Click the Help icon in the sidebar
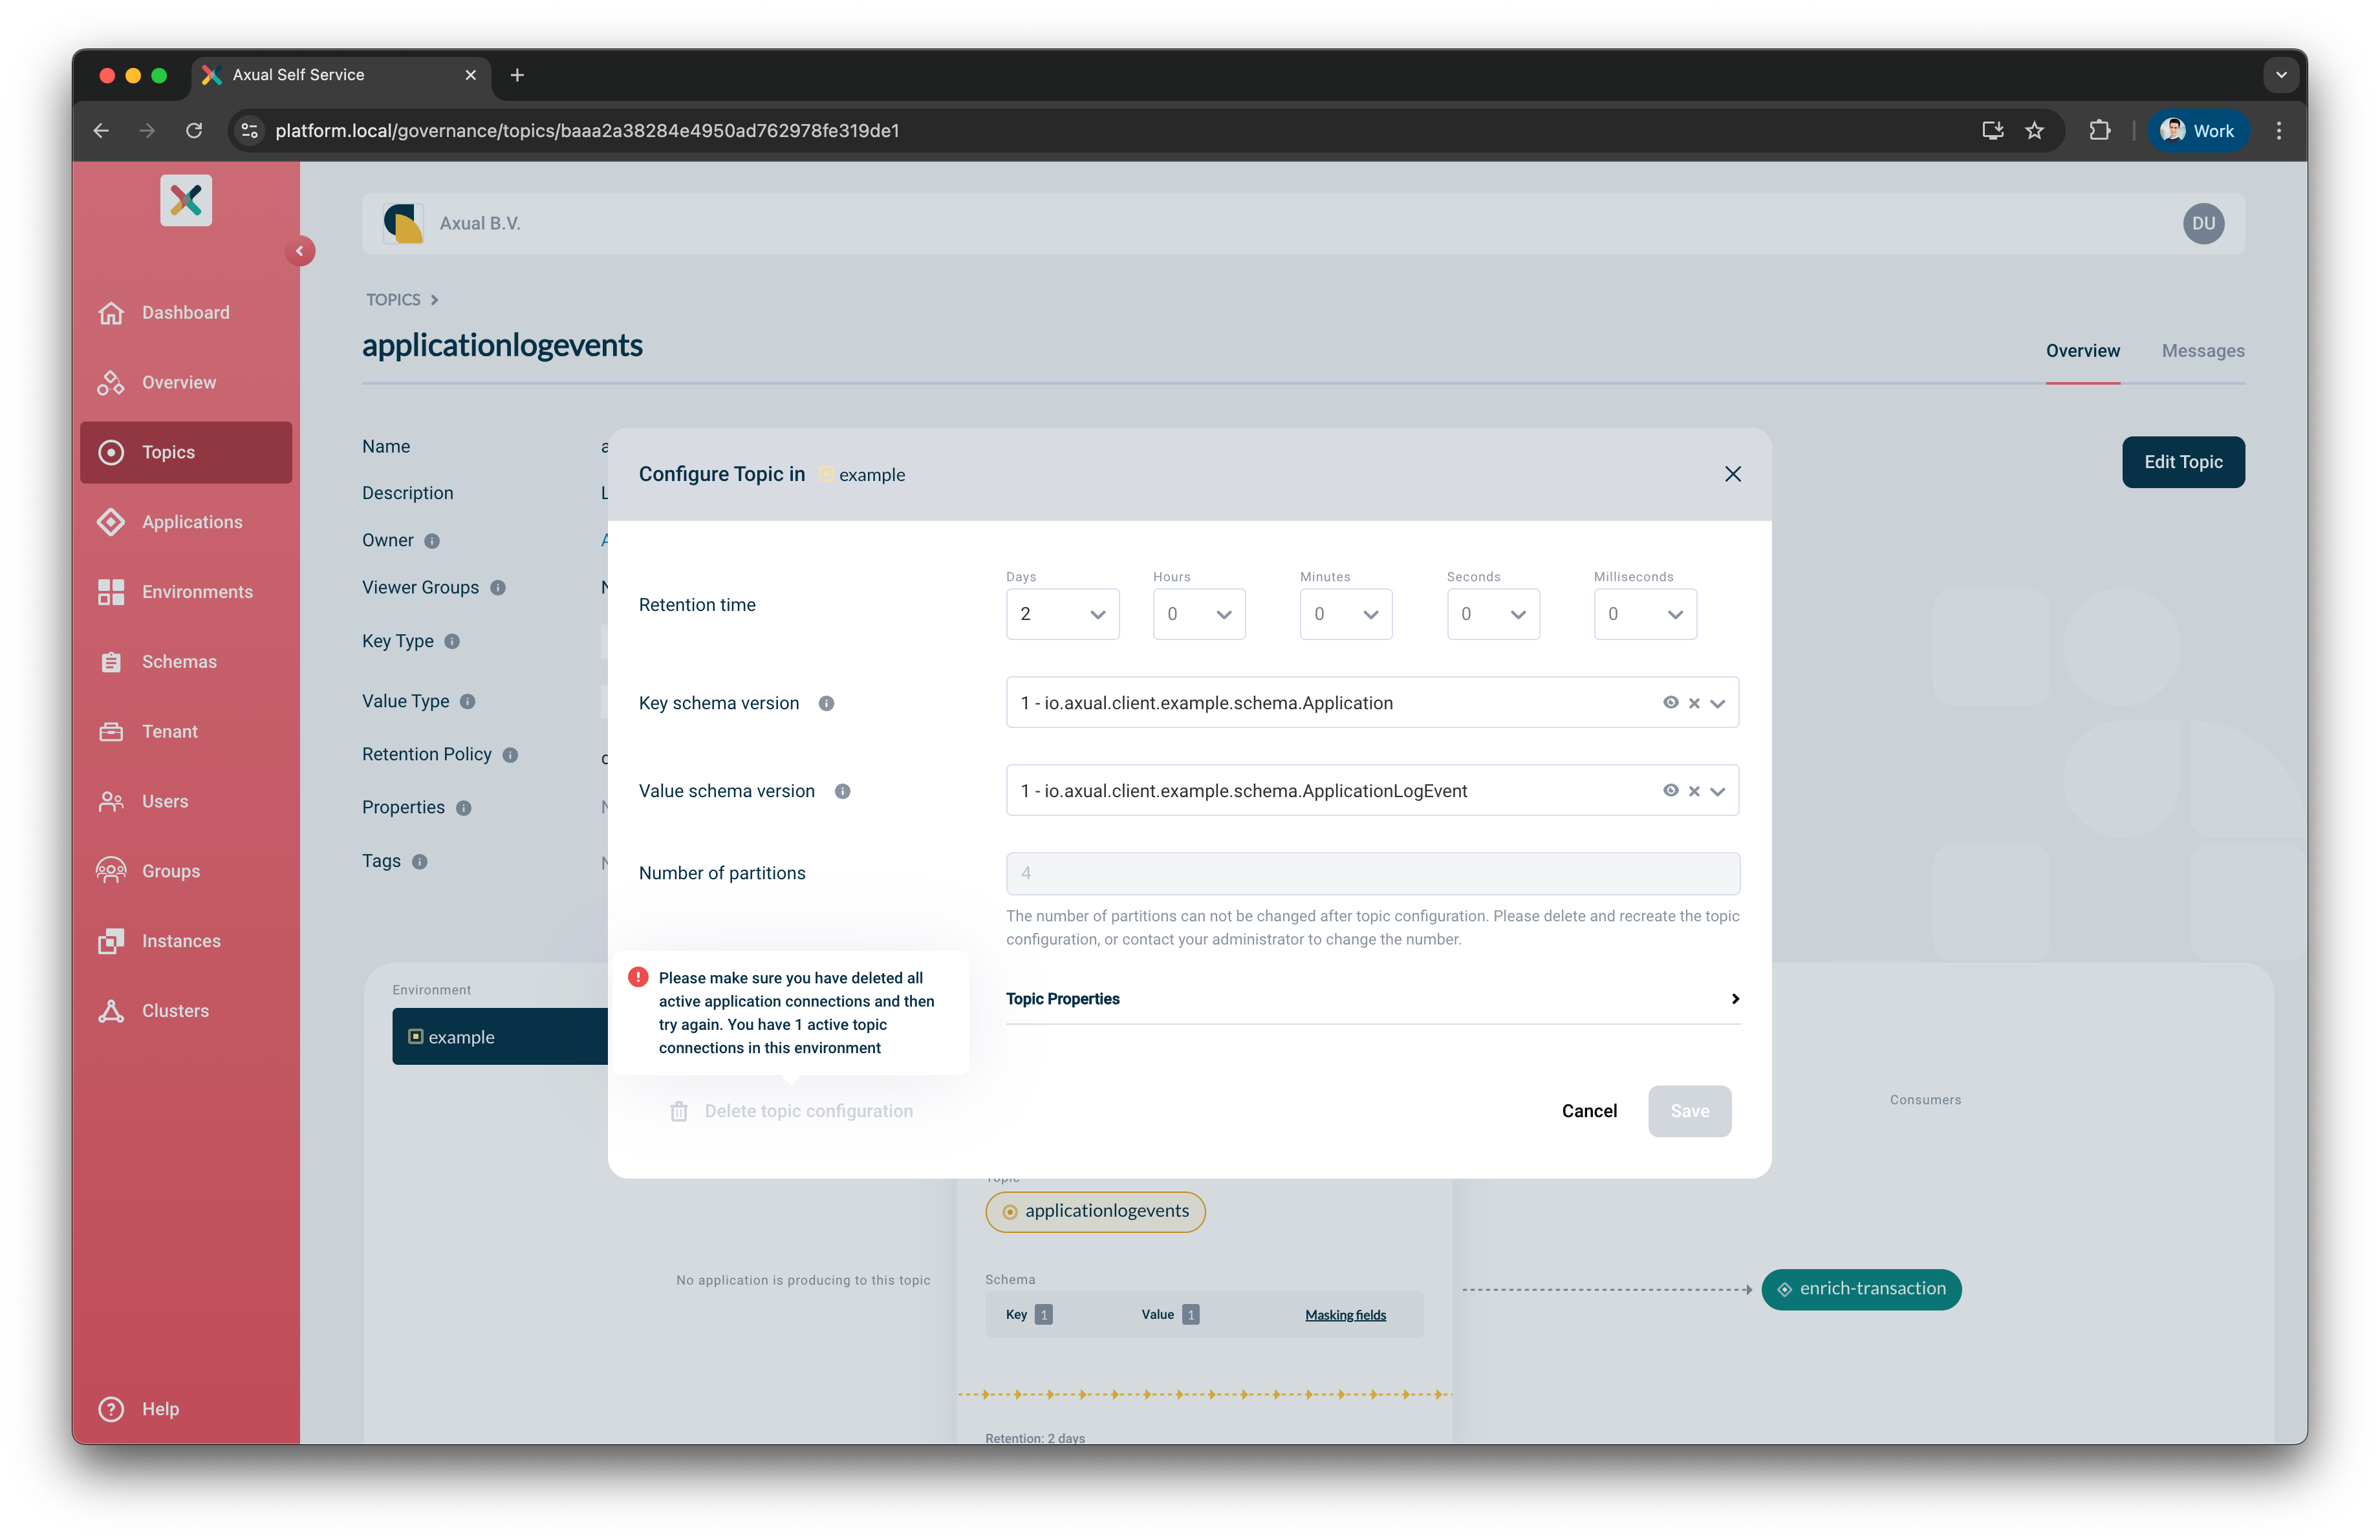Image resolution: width=2380 pixels, height=1540 pixels. point(111,1409)
